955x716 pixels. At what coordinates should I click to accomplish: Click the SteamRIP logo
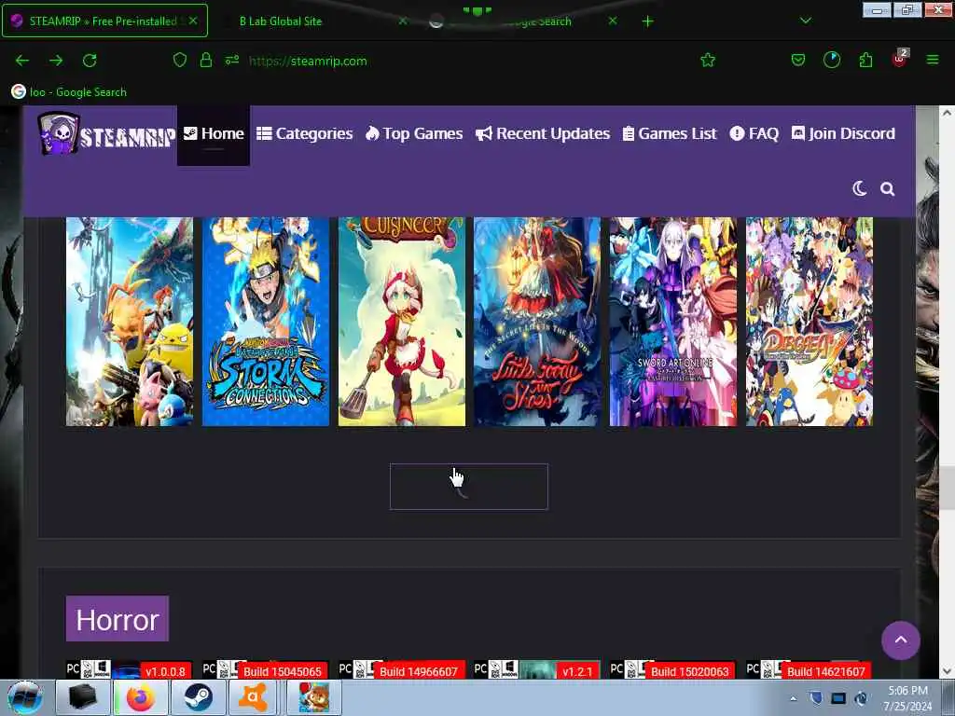tap(106, 133)
